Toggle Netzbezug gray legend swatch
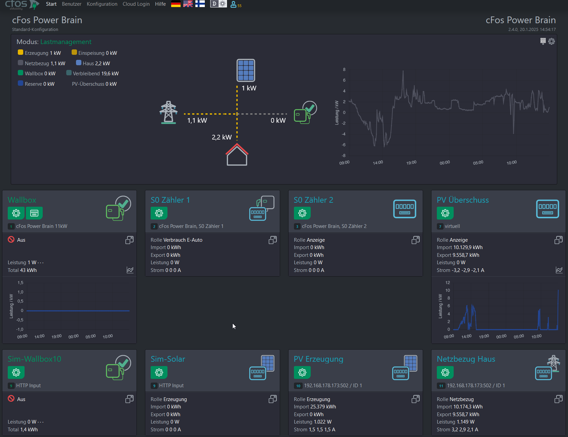Viewport: 568px width, 437px height. coord(21,63)
